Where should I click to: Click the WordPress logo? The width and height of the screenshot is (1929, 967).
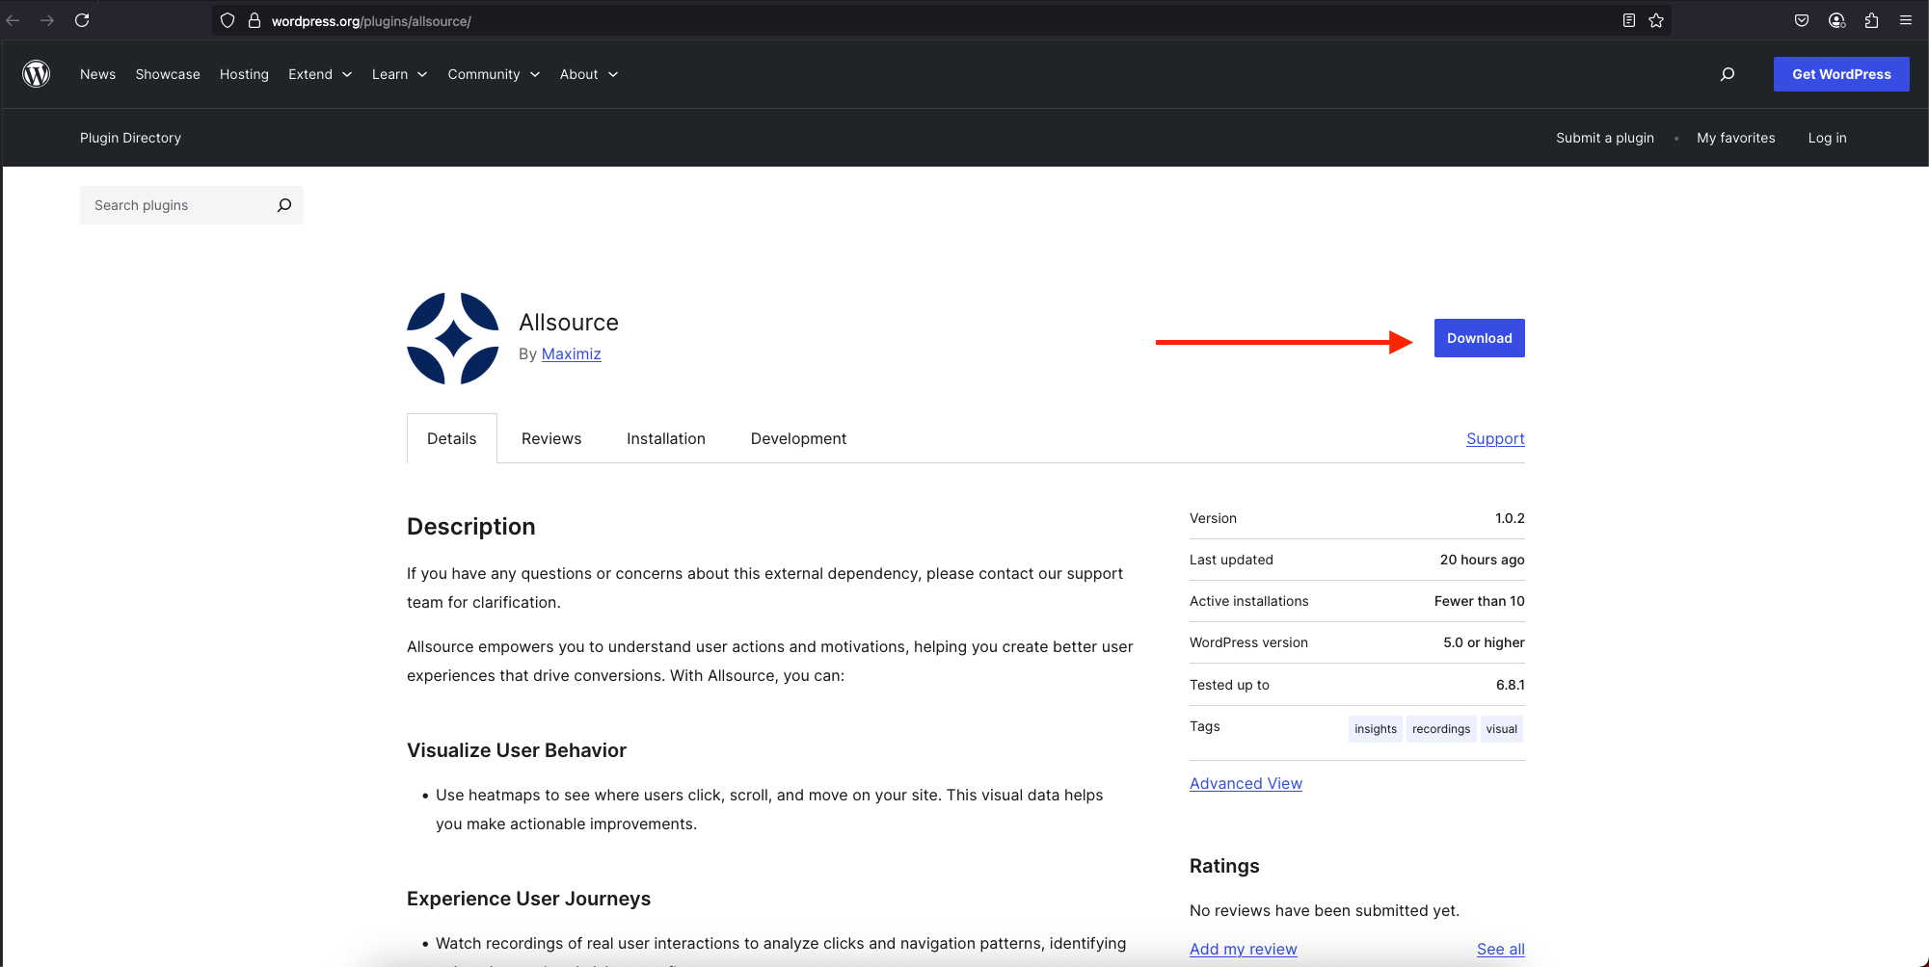pos(37,74)
